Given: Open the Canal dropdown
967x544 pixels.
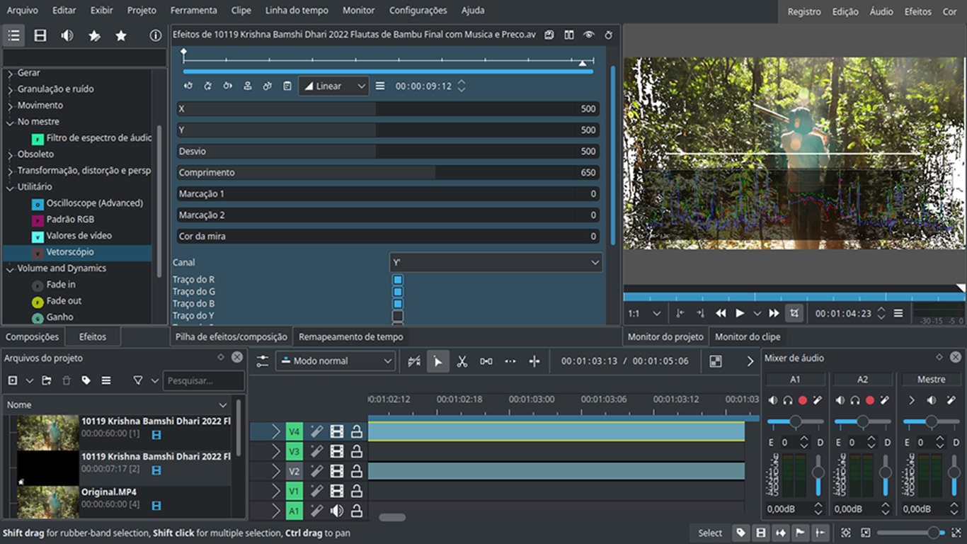Looking at the screenshot, I should tap(496, 262).
